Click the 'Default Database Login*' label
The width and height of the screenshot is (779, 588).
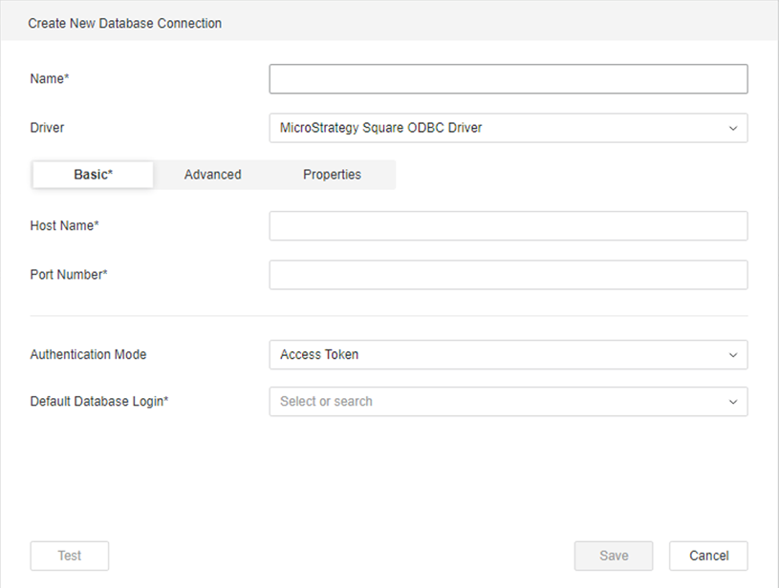click(x=99, y=402)
